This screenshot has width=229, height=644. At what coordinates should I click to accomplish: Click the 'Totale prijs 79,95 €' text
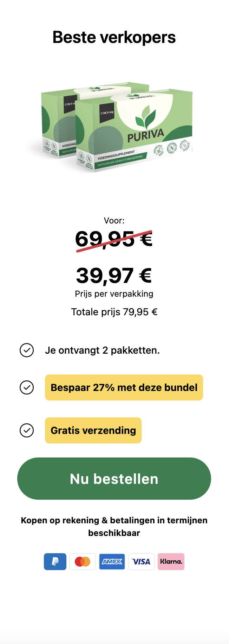[114, 312]
